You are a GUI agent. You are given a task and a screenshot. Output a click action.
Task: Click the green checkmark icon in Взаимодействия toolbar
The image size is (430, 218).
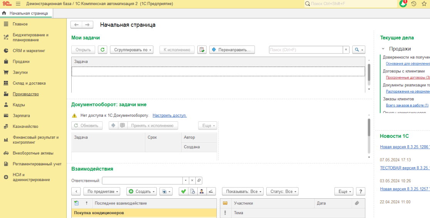183,191
